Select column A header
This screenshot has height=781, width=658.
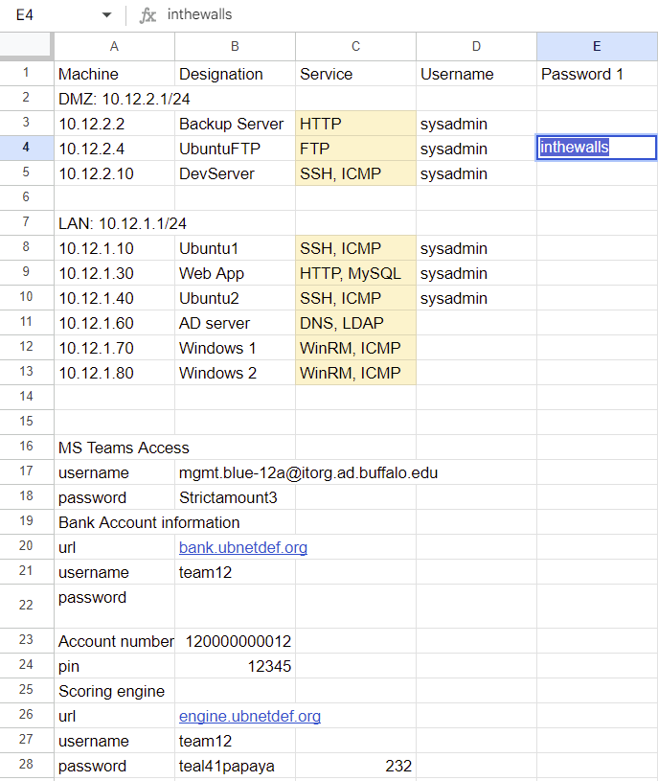[x=114, y=46]
